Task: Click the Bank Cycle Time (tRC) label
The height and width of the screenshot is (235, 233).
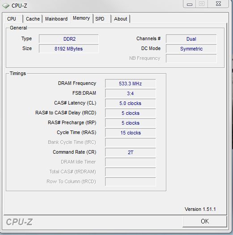Action: click(72, 142)
